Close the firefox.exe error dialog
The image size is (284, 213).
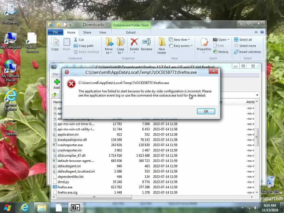tap(213, 71)
